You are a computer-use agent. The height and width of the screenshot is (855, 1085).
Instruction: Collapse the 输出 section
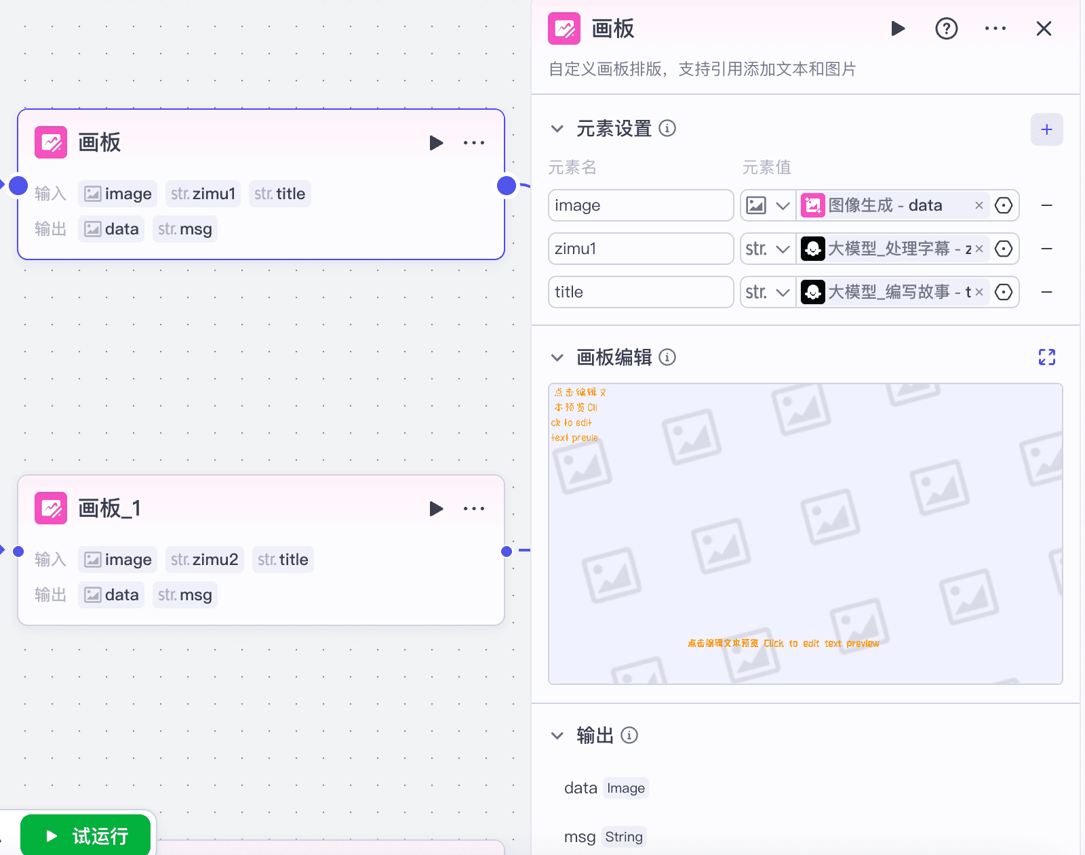[x=557, y=735]
